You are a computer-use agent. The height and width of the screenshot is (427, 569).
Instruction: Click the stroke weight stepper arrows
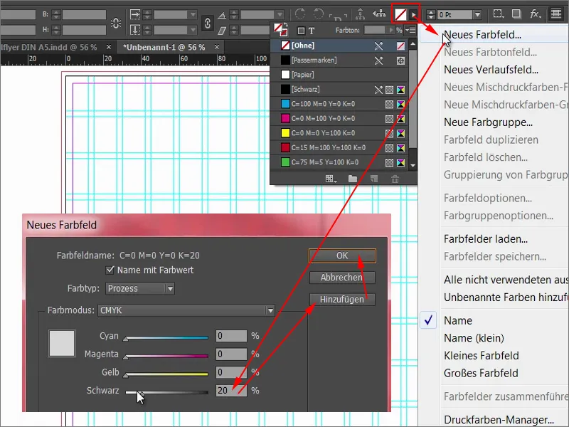pos(431,14)
